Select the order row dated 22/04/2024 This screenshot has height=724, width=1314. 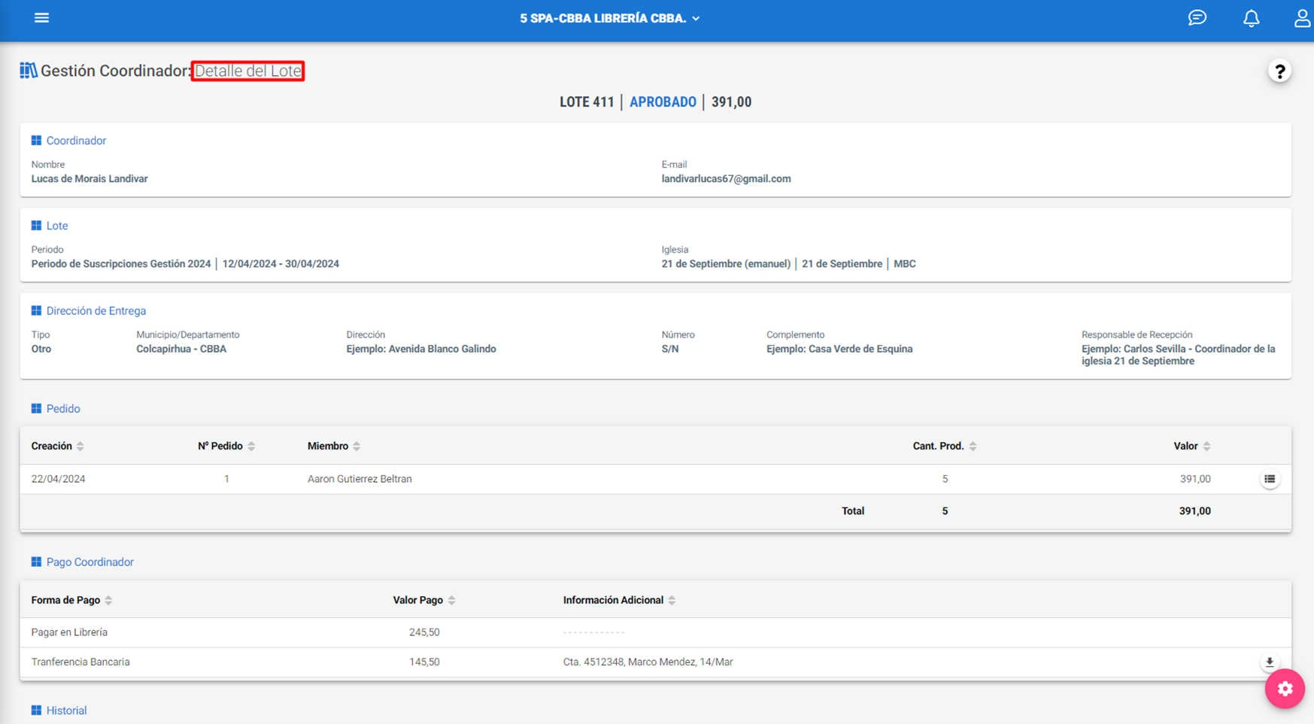[655, 479]
